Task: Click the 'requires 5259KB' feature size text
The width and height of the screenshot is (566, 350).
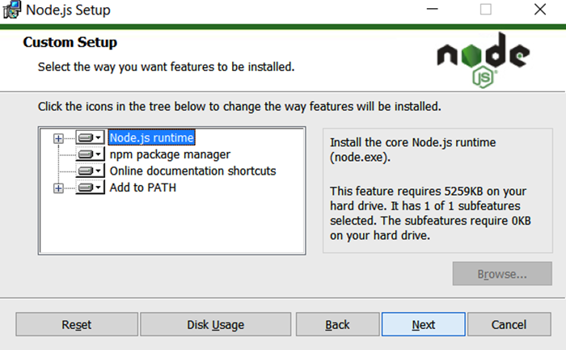Action: click(430, 213)
